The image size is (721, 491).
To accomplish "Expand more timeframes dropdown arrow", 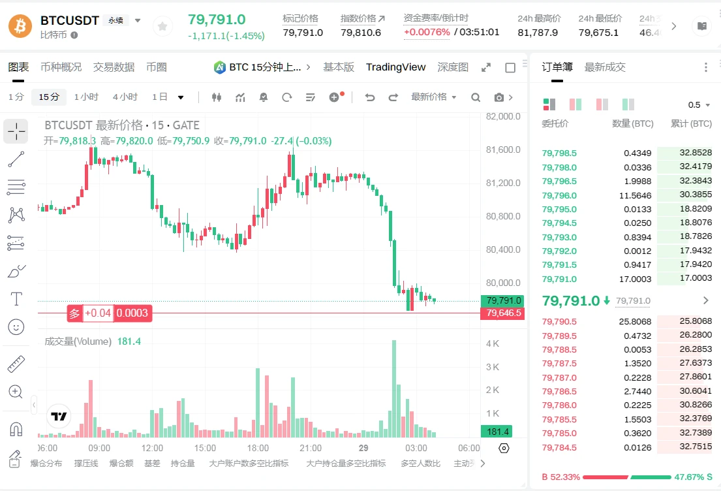I will [181, 97].
